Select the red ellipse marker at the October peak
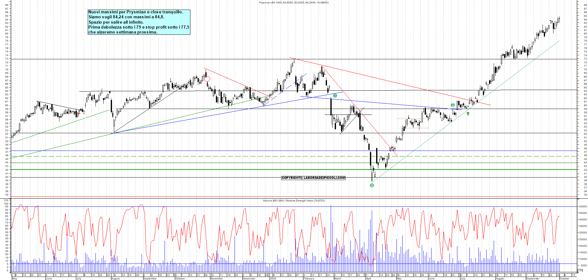Viewport: 588px width, 280px height. click(207, 79)
